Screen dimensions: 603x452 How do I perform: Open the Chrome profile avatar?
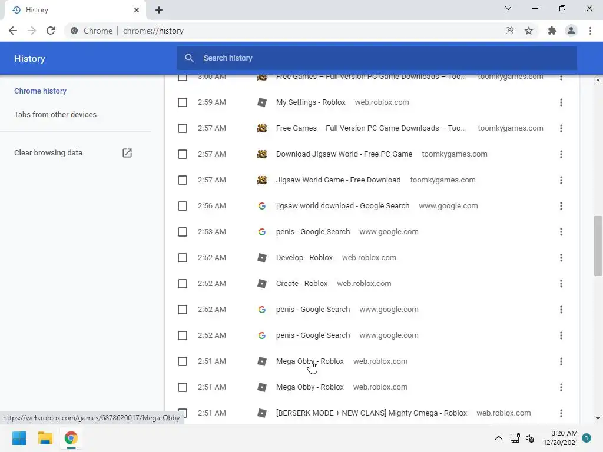click(571, 31)
